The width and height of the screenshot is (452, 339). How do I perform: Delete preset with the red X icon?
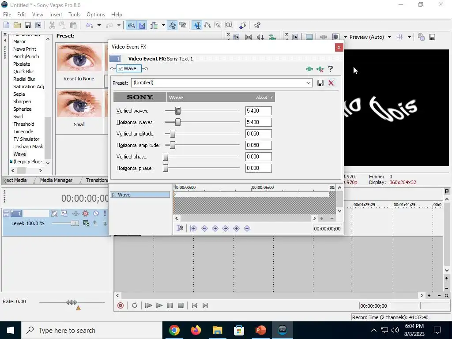[331, 83]
